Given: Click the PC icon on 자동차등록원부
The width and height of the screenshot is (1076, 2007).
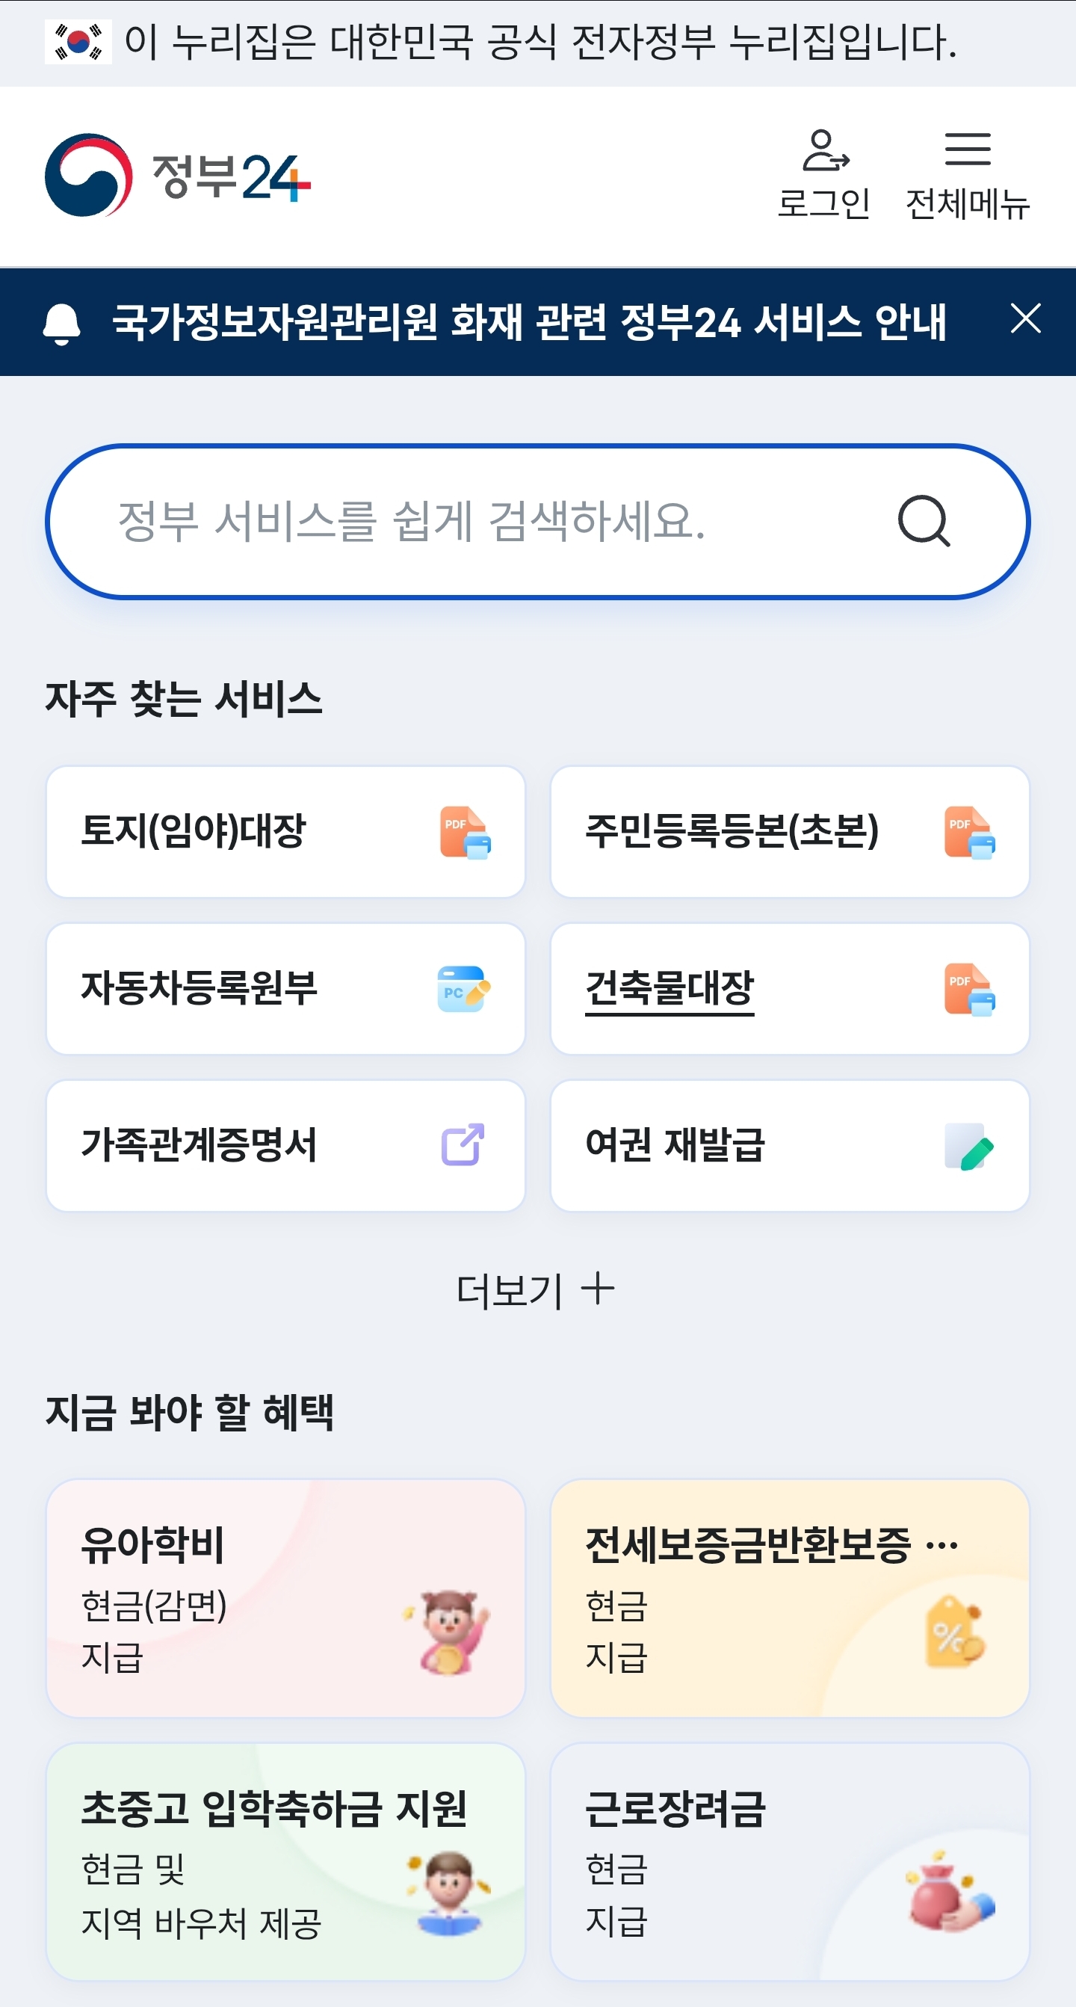Looking at the screenshot, I should (x=463, y=990).
